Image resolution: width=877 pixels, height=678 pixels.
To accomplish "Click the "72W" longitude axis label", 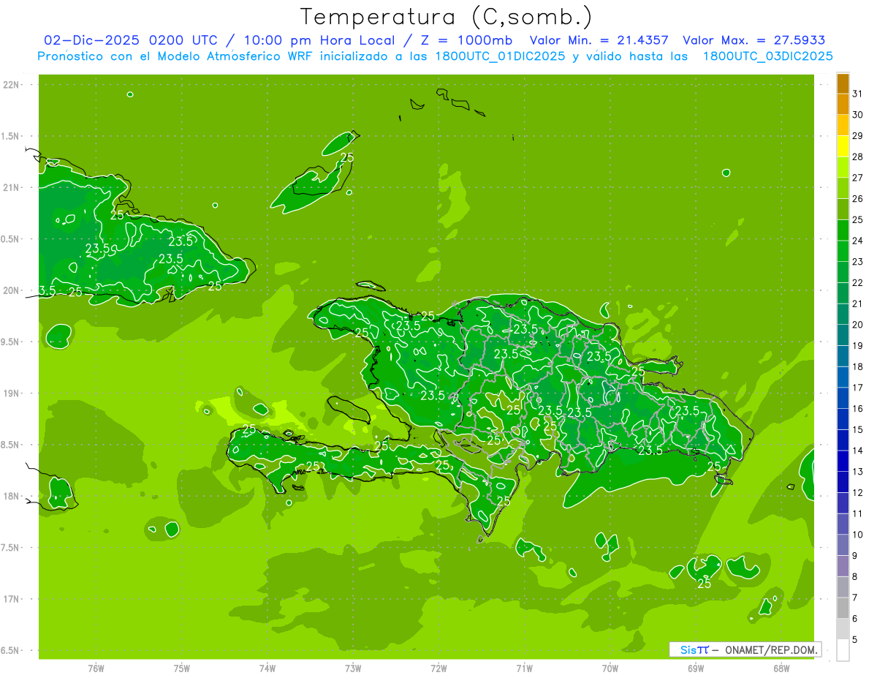I will 438,668.
